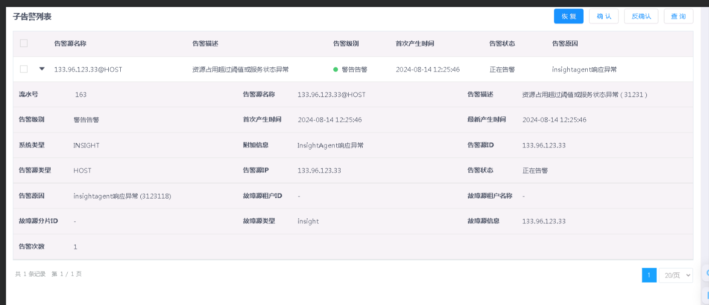The image size is (709, 305).
Task: Select the system type value INSIGHT
Action: coord(86,145)
